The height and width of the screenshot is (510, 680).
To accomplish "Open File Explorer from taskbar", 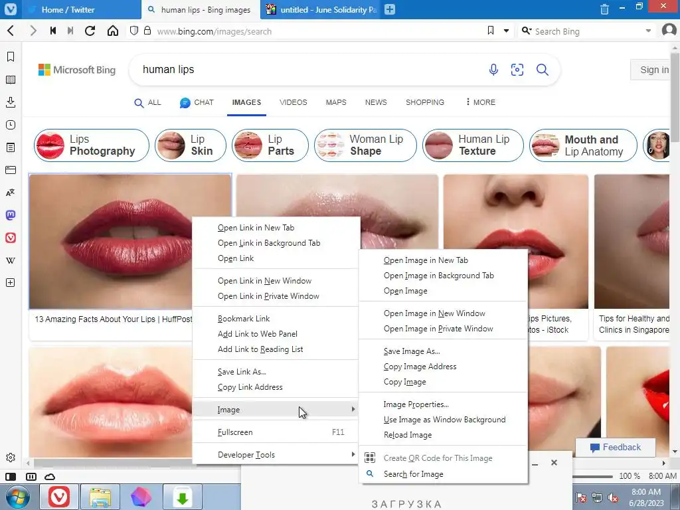I will tap(100, 497).
